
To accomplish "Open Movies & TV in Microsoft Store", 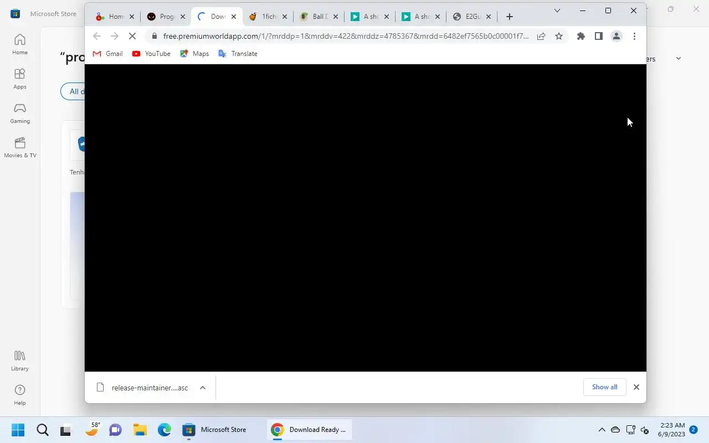I will tap(20, 147).
